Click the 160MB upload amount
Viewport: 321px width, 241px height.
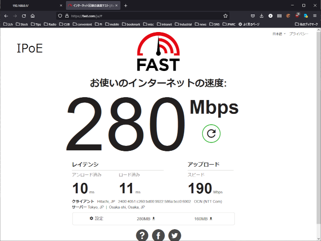[203, 219]
